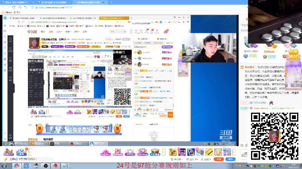Screen dimensions: 302x169
Task: Mute audio via the third tab's speaker icon
Action: pos(103,2)
